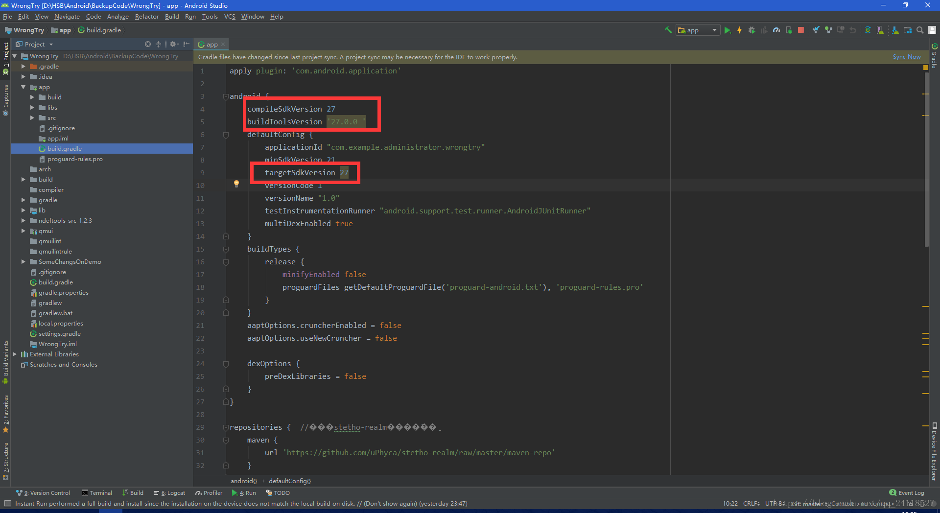
Task: Commit changes with VCS icon
Action: [828, 30]
